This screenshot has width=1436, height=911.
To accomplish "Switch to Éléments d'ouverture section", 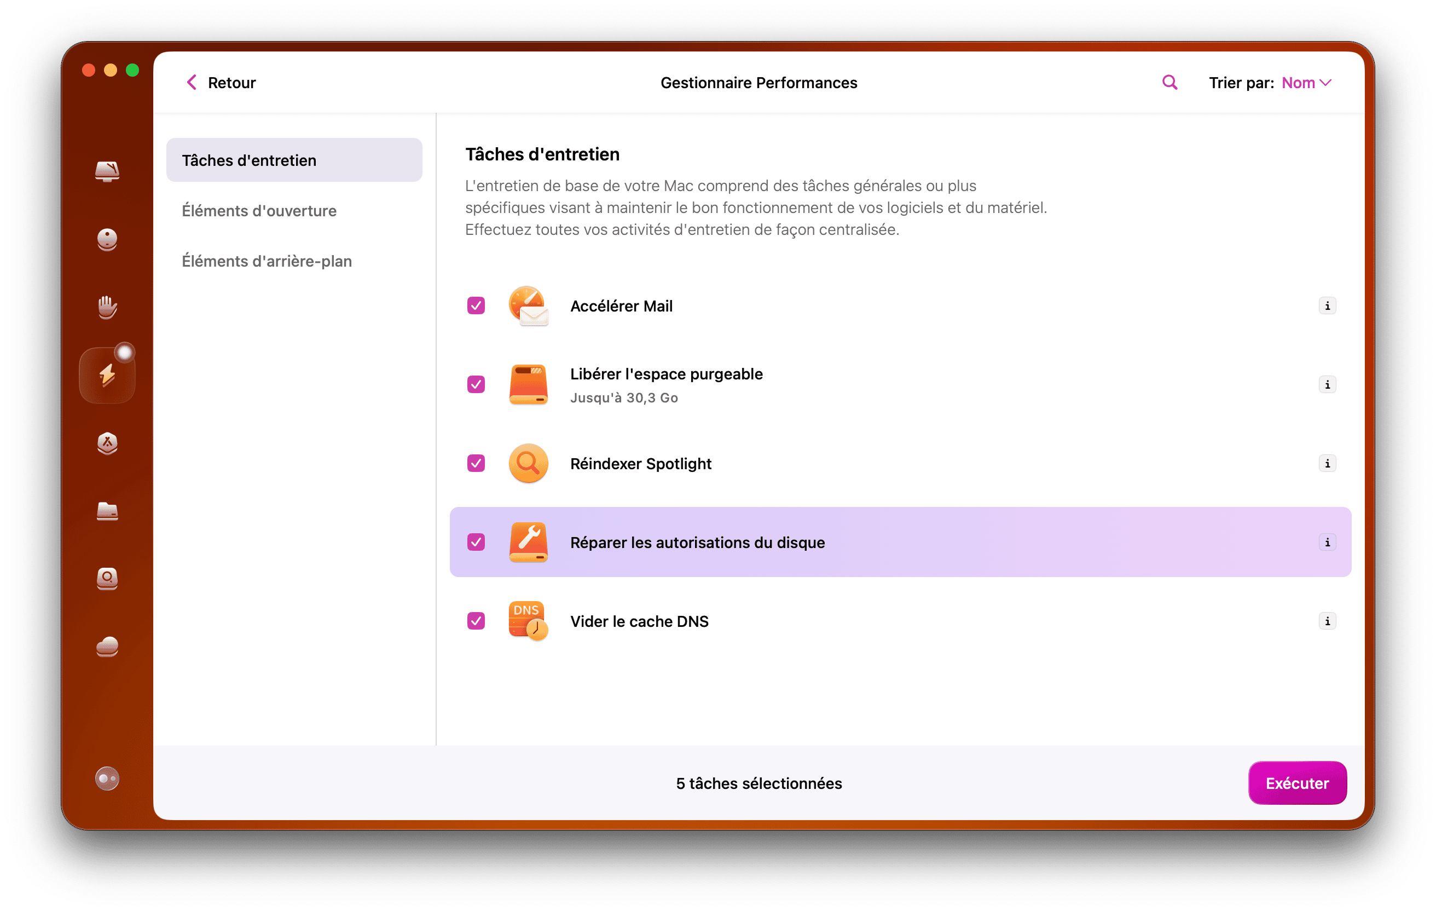I will pos(259,211).
